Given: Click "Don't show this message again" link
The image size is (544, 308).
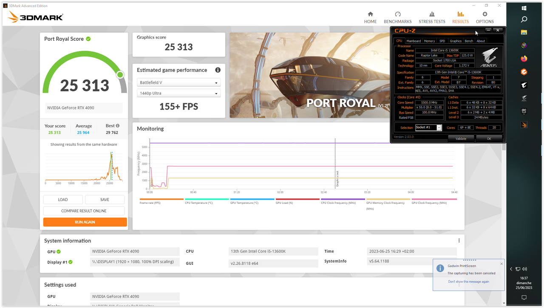Looking at the screenshot, I should pyautogui.click(x=468, y=282).
